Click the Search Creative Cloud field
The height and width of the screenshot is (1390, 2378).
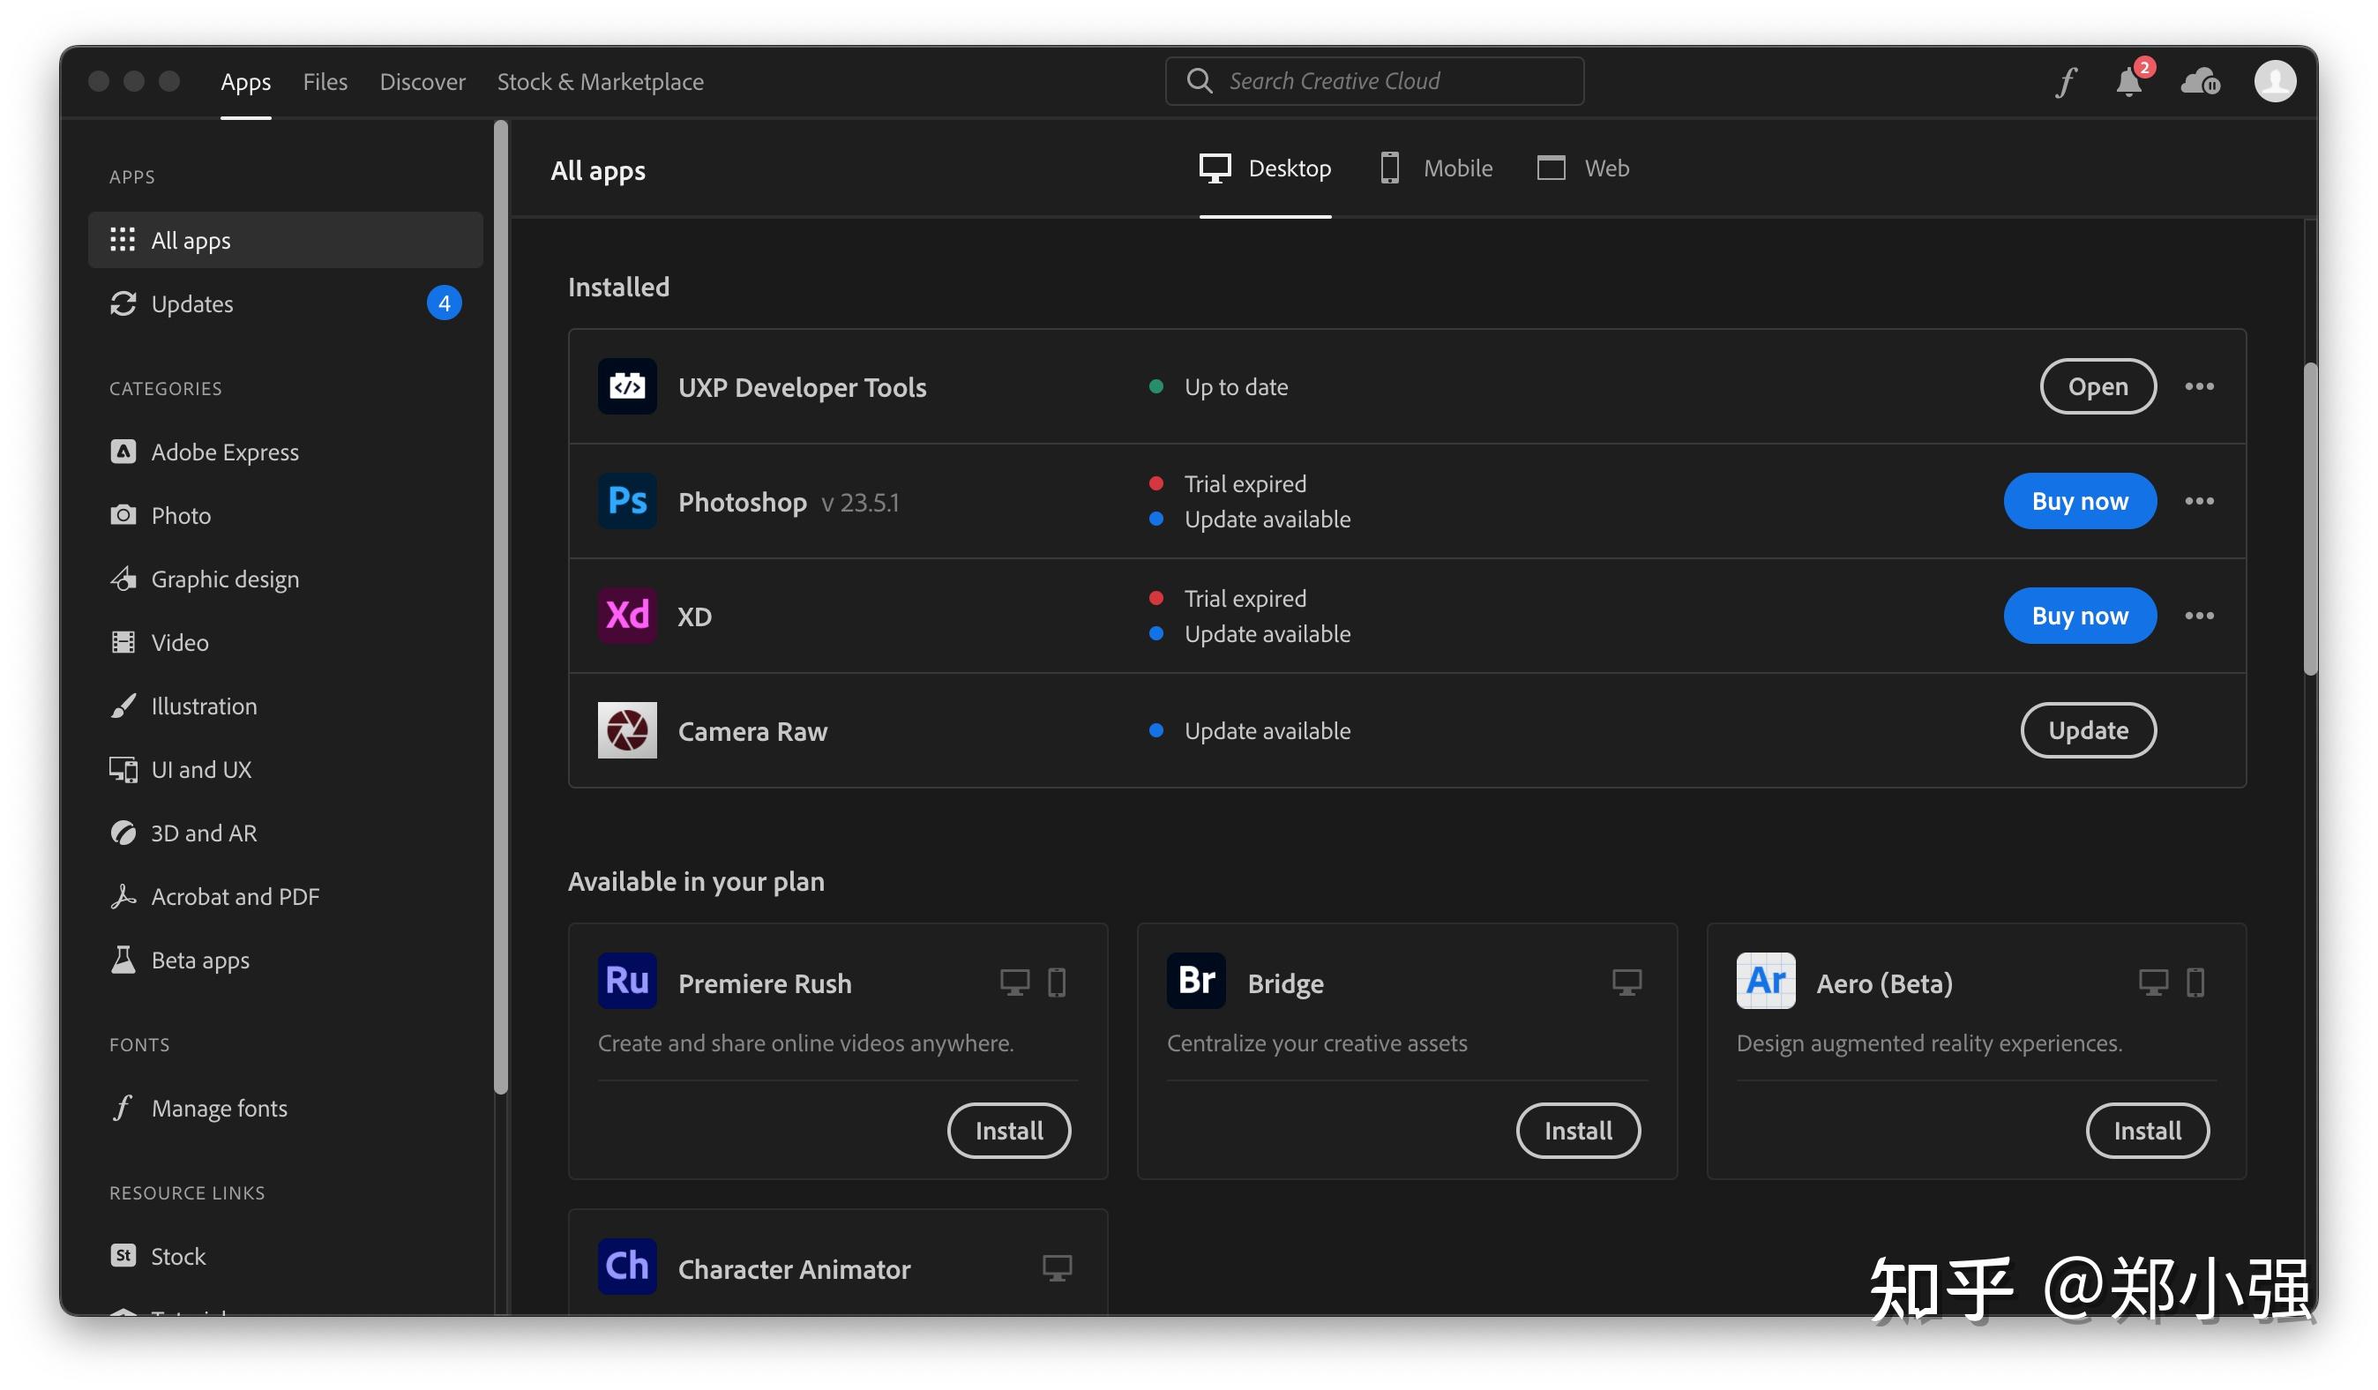coord(1387,81)
